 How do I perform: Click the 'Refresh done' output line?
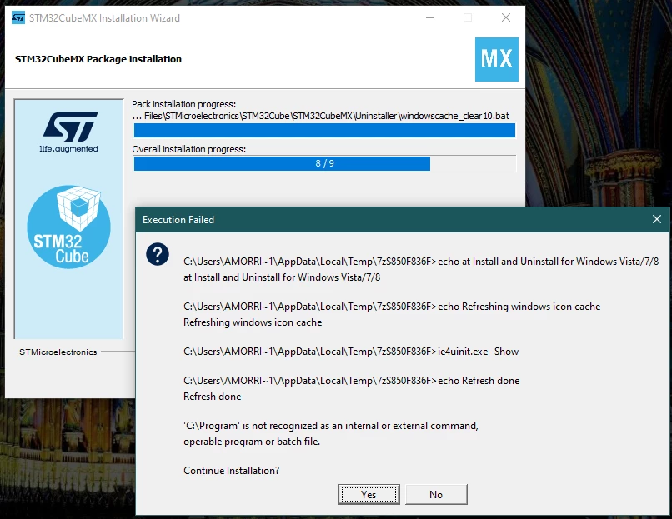click(212, 397)
